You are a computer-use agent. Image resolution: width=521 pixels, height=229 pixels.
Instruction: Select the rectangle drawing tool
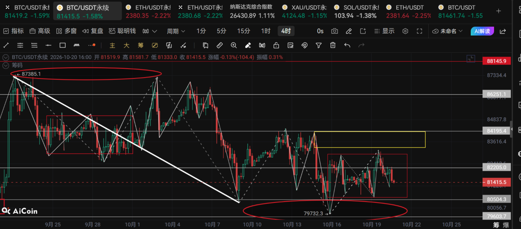coord(62,45)
